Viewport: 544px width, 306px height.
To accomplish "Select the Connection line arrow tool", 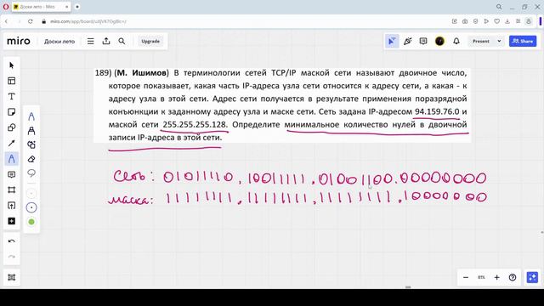I will click(11, 144).
